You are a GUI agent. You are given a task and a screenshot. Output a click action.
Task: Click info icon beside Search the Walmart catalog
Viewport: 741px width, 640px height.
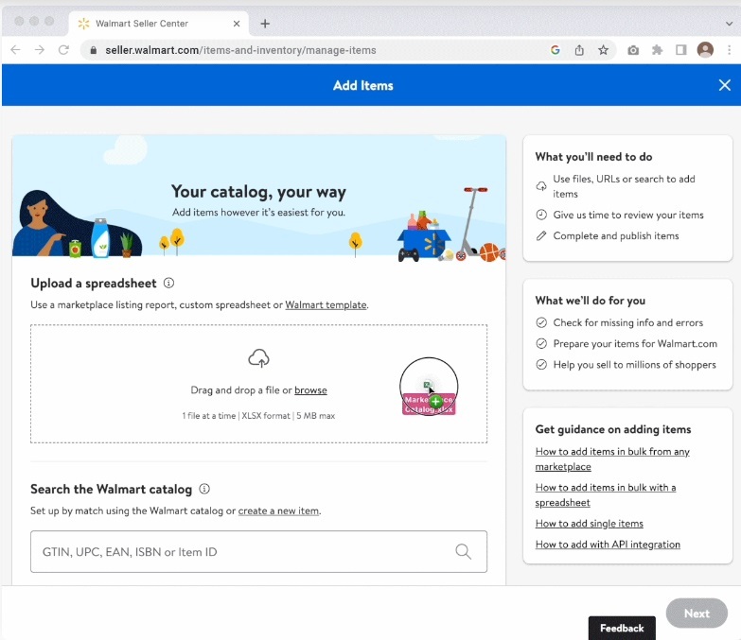click(204, 489)
